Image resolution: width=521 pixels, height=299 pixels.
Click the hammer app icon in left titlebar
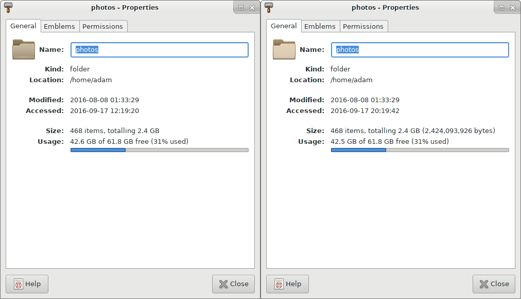click(x=8, y=7)
